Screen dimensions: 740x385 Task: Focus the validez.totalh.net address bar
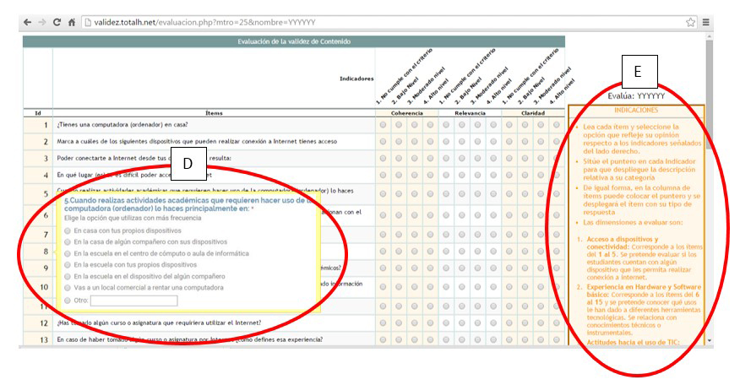(389, 22)
